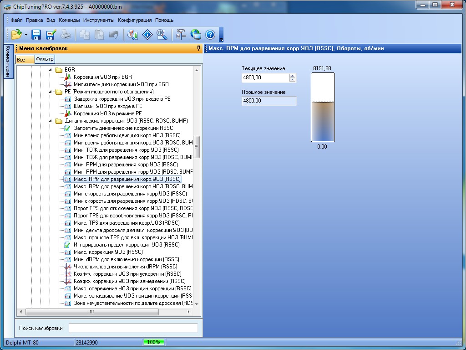Switch to the 'Фильтр' tab
Viewport: 466px width, 350px height.
tap(45, 59)
